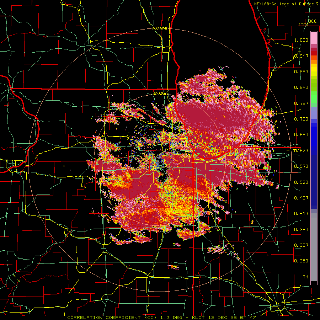Select the 0.787 color scale value
The width and height of the screenshot is (320, 320).
(x=301, y=103)
